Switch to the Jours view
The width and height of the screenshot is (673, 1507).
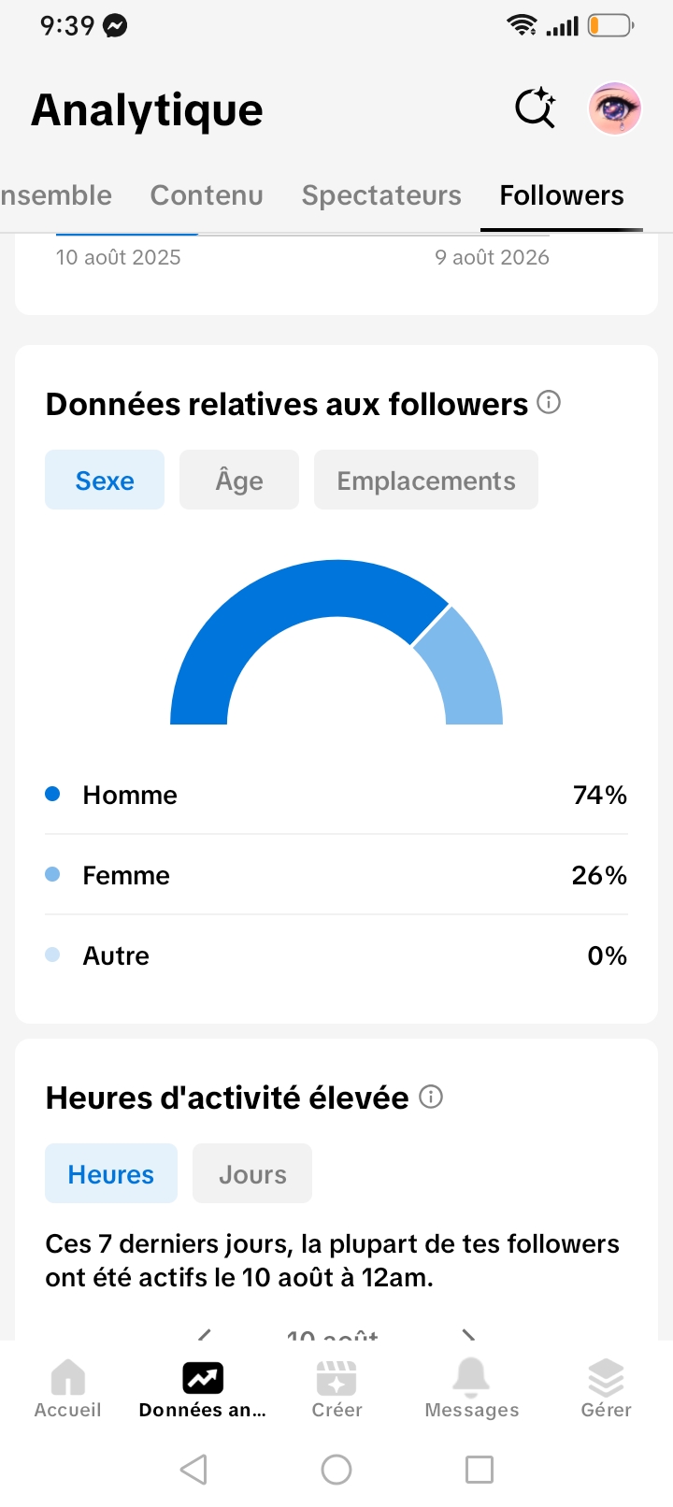[252, 1173]
